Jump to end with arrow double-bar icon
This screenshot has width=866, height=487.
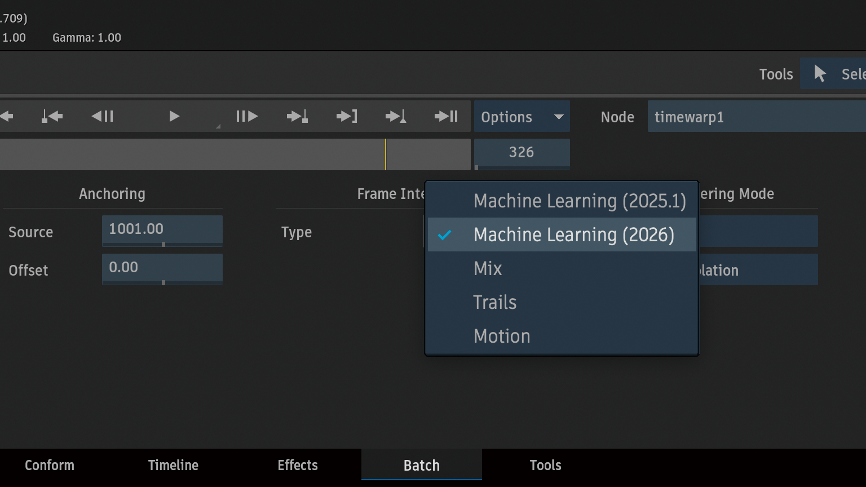(x=446, y=117)
